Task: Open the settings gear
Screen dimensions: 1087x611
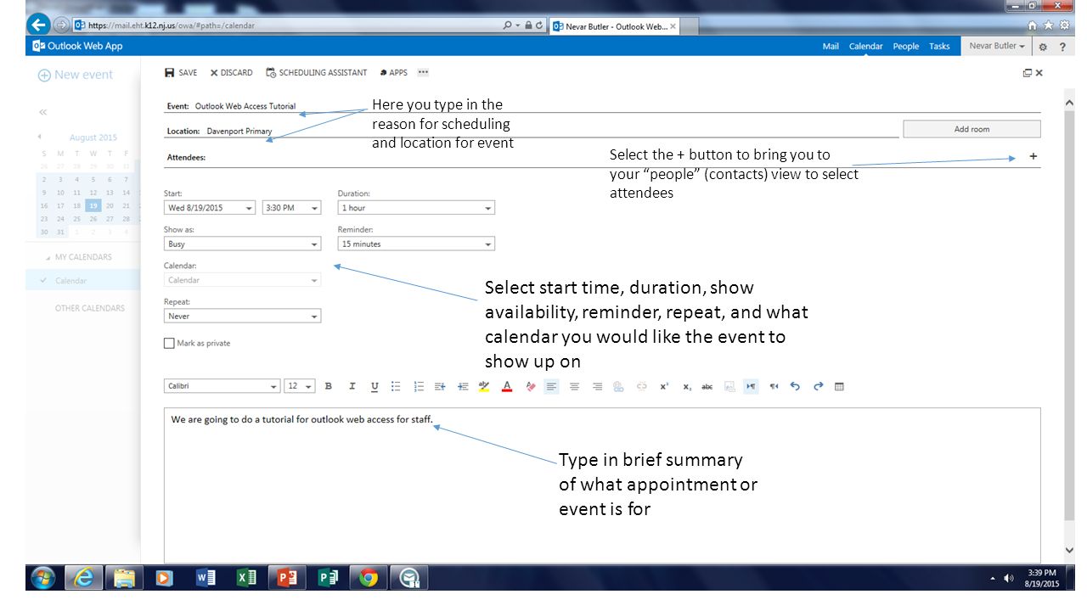Action: pos(1043,47)
